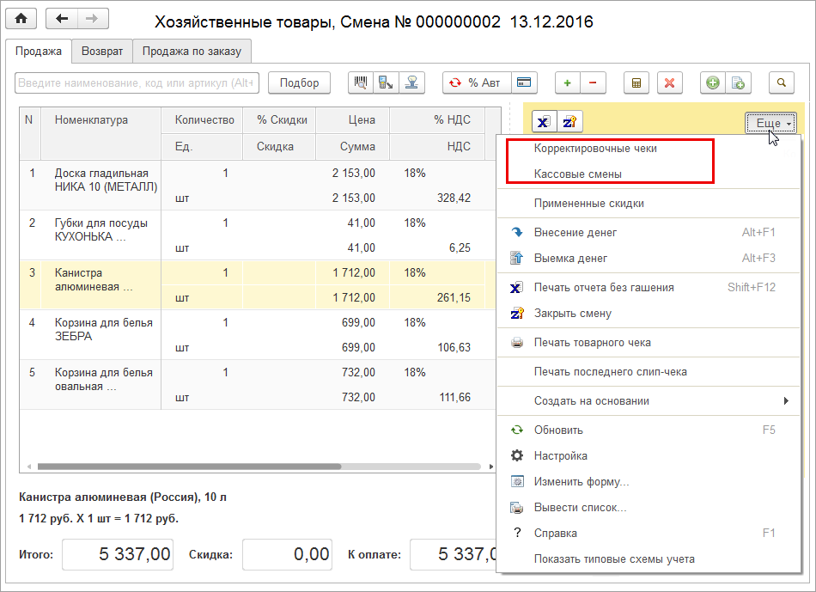Select Вывести список... menu item

(649, 507)
